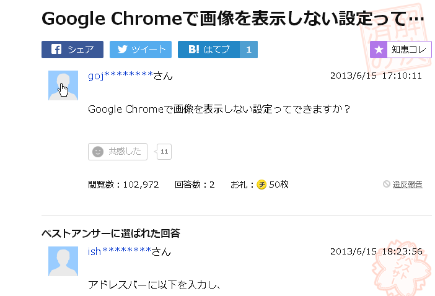Tweet this question via ツイート button
The image size is (435, 296).
tap(140, 50)
